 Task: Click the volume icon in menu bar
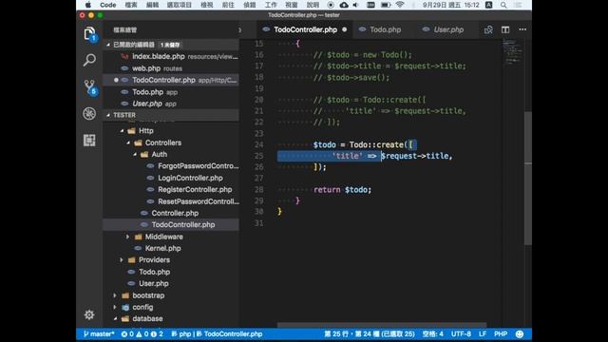click(355, 5)
